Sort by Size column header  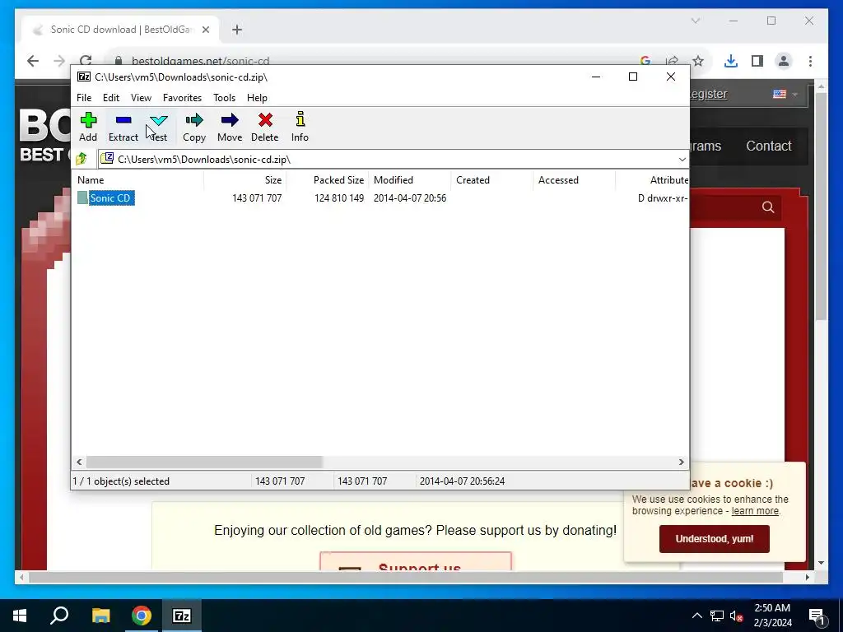245,180
